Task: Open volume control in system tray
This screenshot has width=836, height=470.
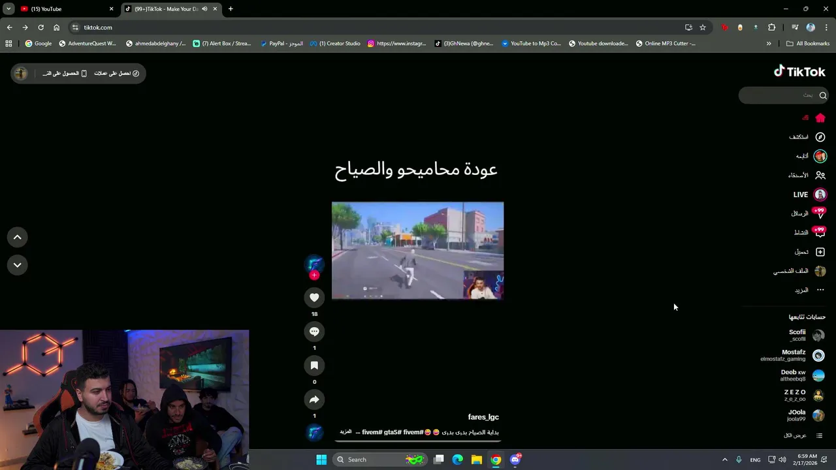Action: point(782,460)
